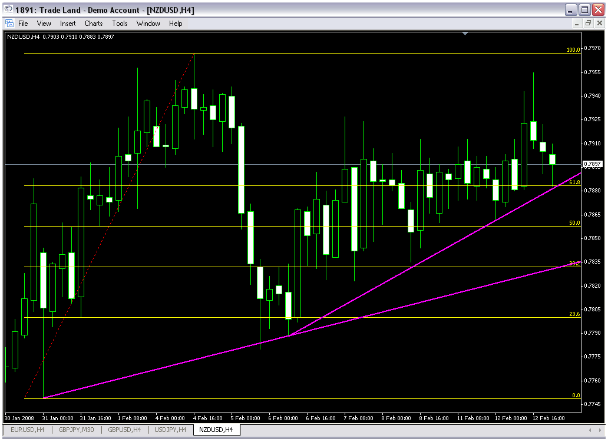Open the File menu
608x439 pixels.
[x=23, y=24]
